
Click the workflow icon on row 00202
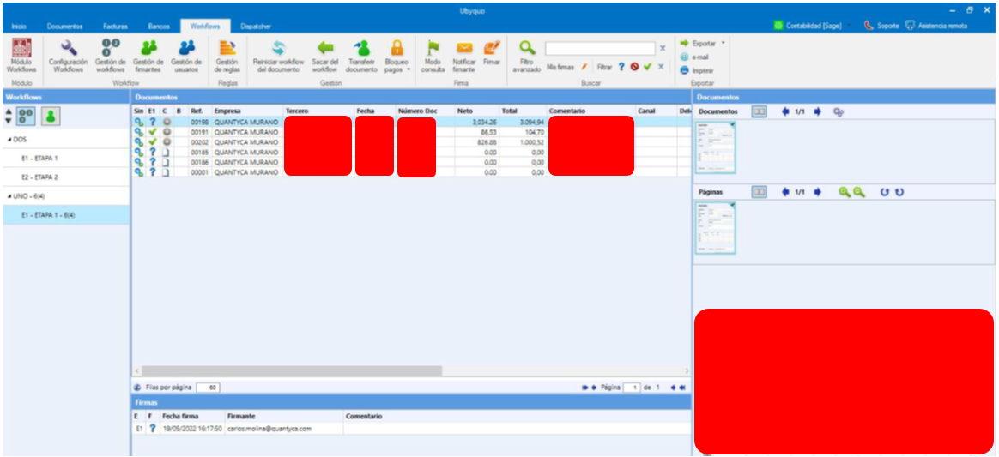[x=138, y=142]
